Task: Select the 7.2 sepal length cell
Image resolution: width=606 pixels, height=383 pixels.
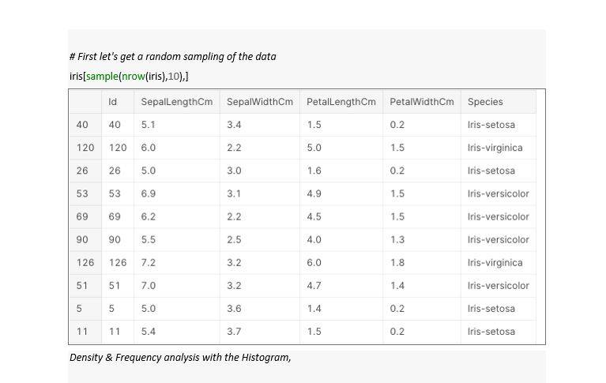Action: (177, 263)
